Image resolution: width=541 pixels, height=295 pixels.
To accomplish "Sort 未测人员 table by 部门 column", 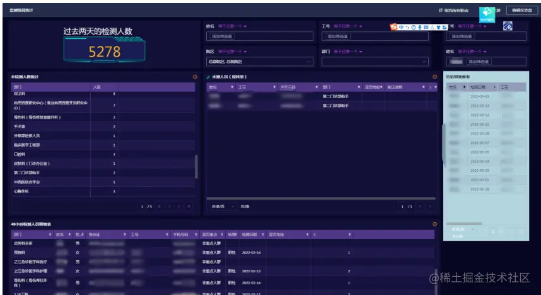I will pyautogui.click(x=359, y=87).
